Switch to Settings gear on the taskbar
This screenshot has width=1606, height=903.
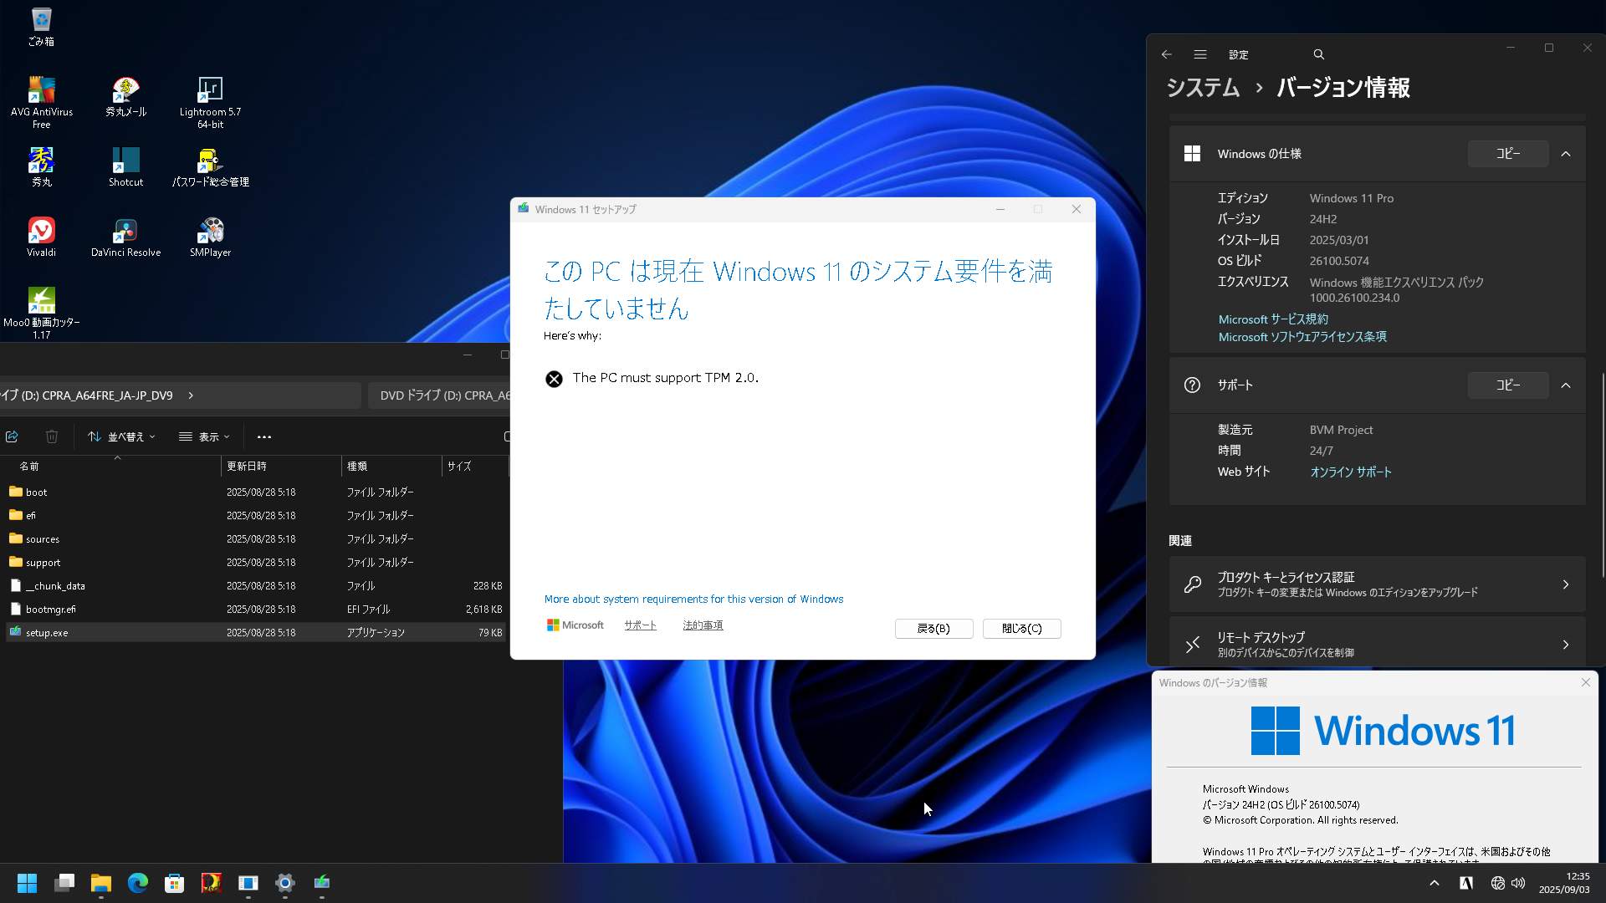(285, 883)
